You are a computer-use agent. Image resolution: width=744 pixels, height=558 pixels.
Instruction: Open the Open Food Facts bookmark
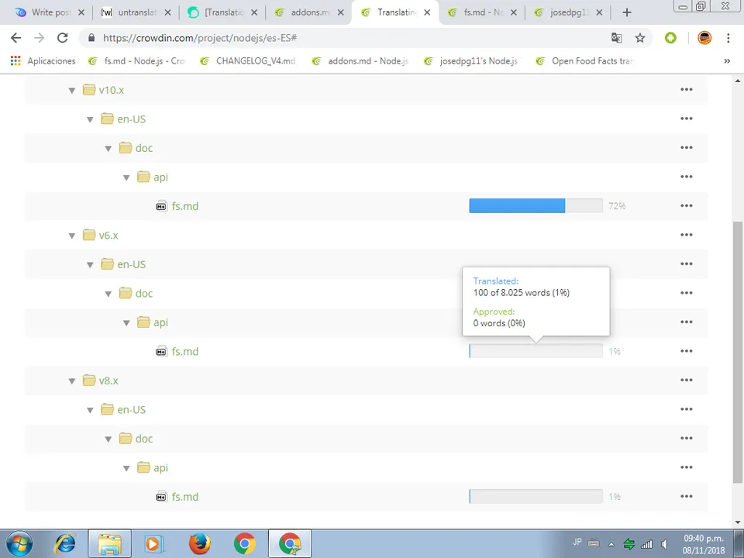pyautogui.click(x=584, y=60)
